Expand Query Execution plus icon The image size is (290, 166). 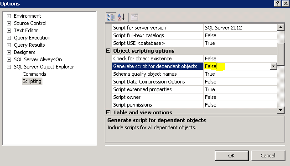coord(9,38)
